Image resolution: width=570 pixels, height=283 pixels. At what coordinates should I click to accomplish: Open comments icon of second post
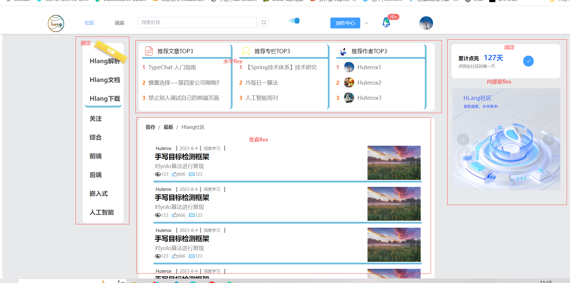pyautogui.click(x=192, y=215)
